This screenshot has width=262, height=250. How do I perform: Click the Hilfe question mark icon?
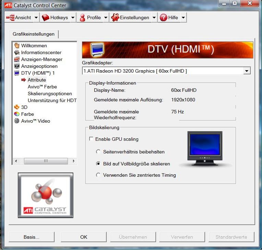tap(164, 17)
